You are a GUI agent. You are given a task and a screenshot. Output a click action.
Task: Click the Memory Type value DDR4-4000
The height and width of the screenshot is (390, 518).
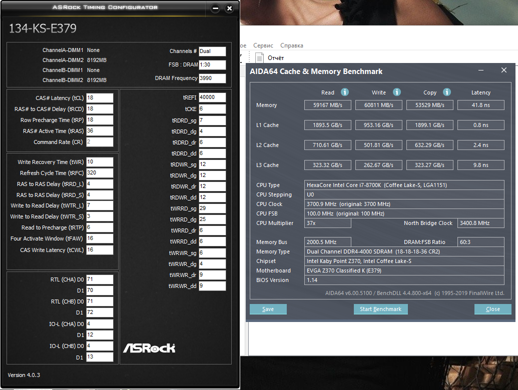tap(404, 251)
